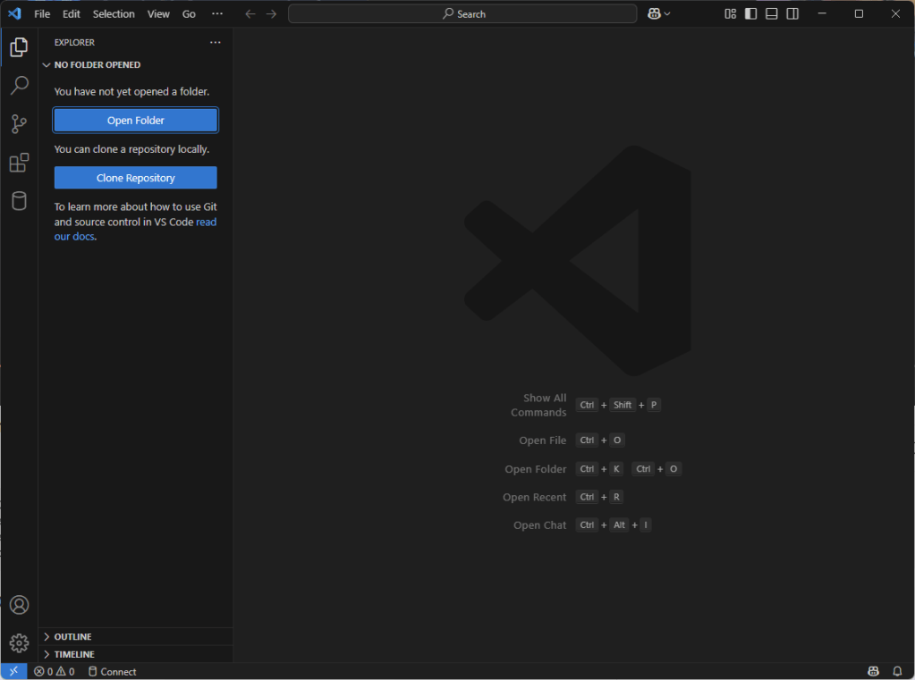Toggle the bottom Panel visibility

771,13
